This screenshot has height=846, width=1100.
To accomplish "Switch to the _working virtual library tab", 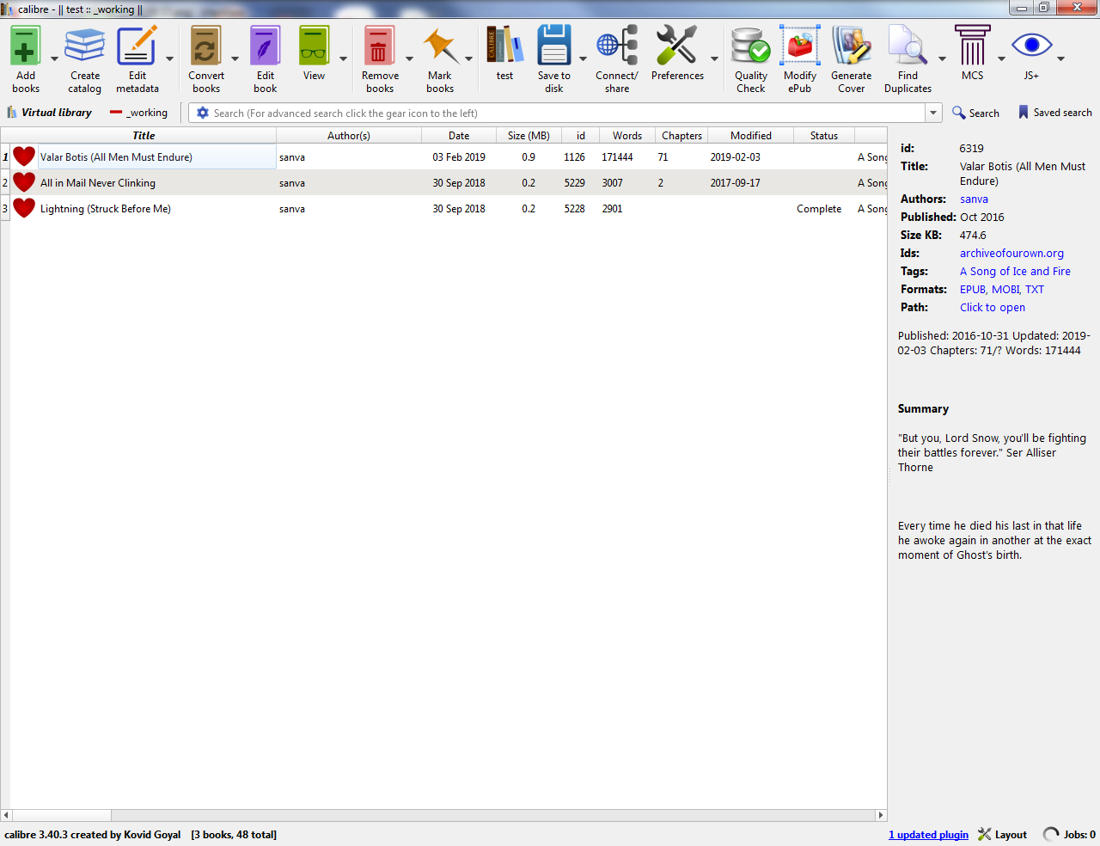I will tap(139, 113).
